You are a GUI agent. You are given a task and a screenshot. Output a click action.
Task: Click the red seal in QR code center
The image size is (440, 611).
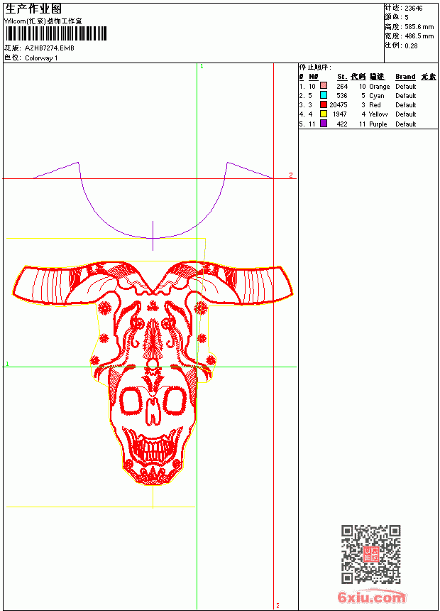coord(371,554)
